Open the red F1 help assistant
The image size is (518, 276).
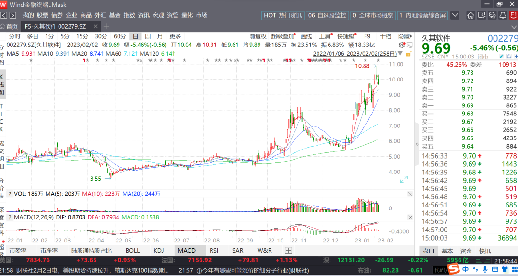tap(513, 15)
